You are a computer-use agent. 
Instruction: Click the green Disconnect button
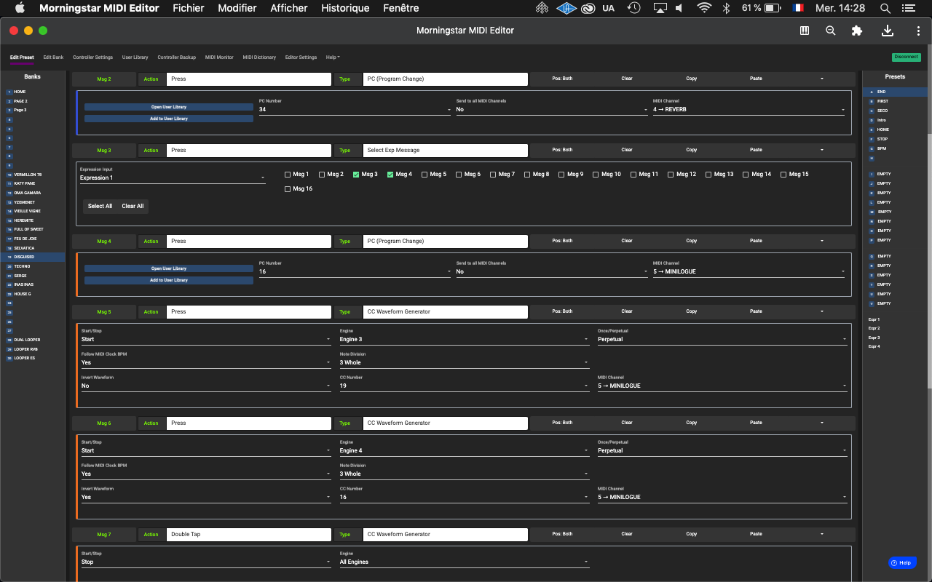click(906, 57)
